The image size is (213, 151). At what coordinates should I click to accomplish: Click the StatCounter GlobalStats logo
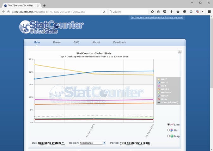pos(51,27)
